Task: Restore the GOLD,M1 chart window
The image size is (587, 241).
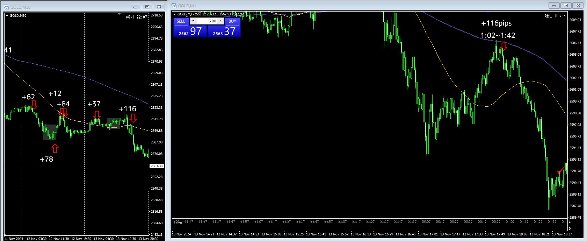Action: (566, 5)
